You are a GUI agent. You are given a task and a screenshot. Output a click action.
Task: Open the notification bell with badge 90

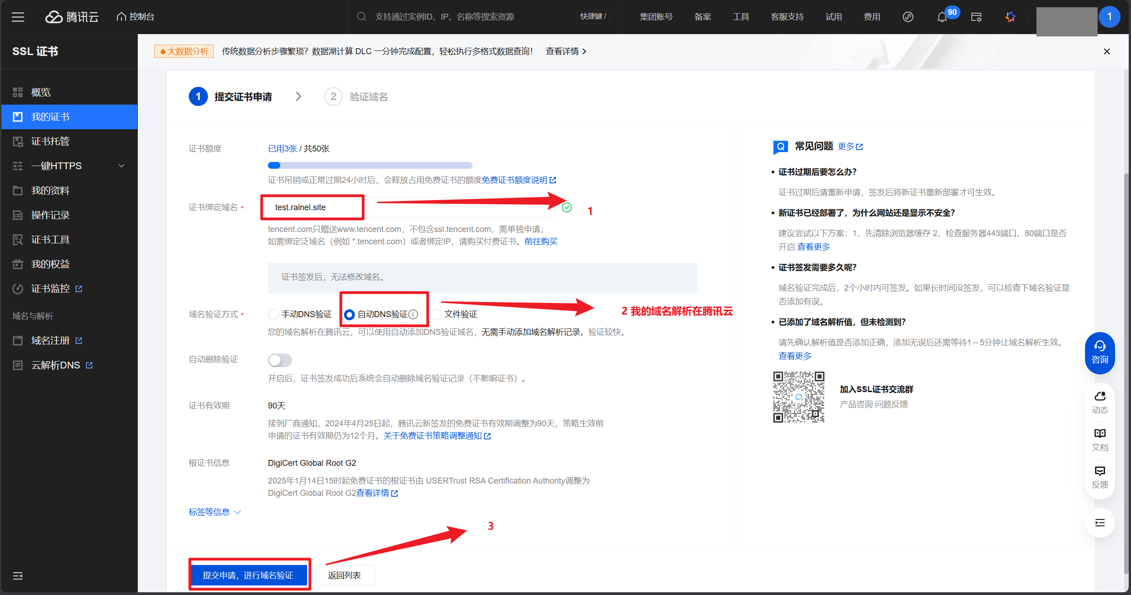pyautogui.click(x=942, y=17)
